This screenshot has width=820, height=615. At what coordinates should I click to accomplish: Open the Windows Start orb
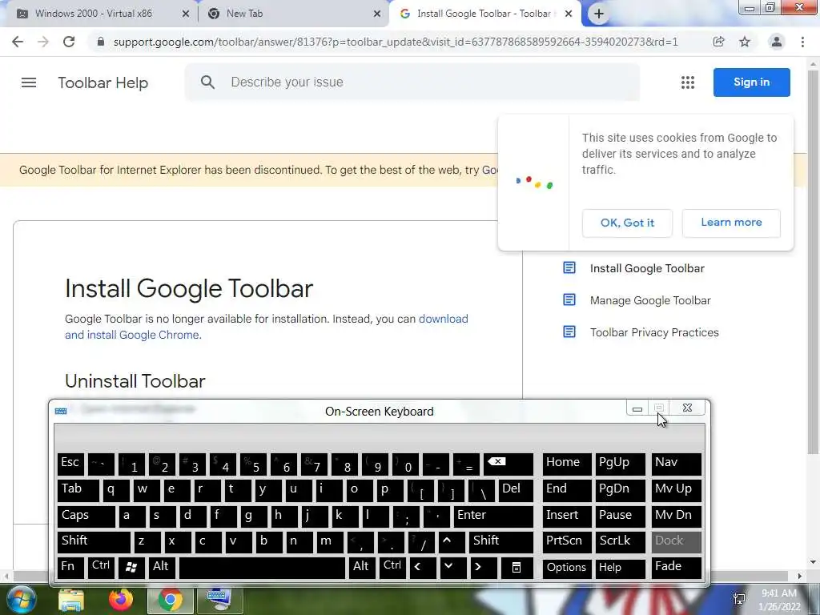(21, 600)
